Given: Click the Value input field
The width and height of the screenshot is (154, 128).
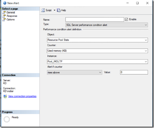Looking at the screenshot, I should click(134, 72).
